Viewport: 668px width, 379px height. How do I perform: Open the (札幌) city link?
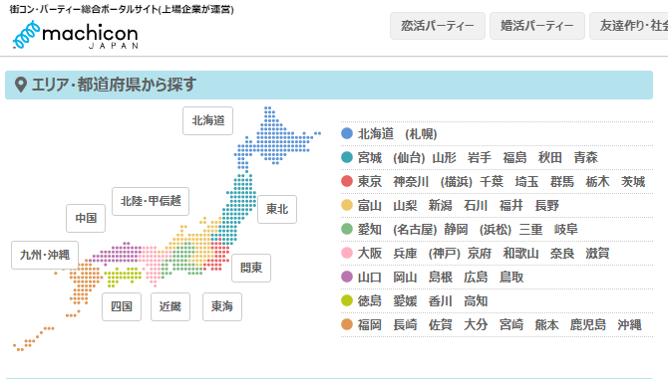(421, 134)
